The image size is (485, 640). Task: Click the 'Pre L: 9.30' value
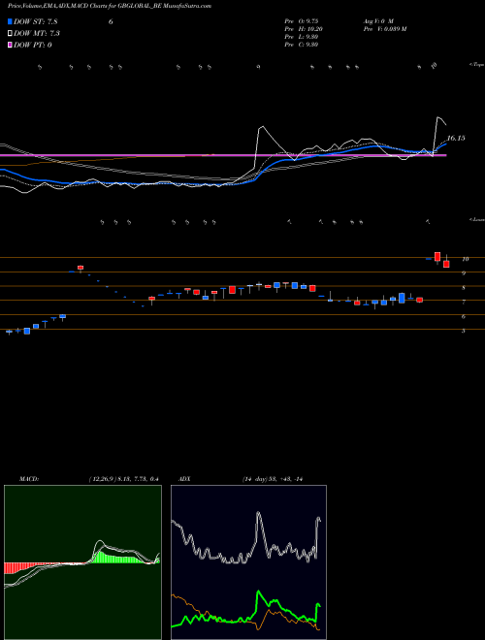(302, 37)
